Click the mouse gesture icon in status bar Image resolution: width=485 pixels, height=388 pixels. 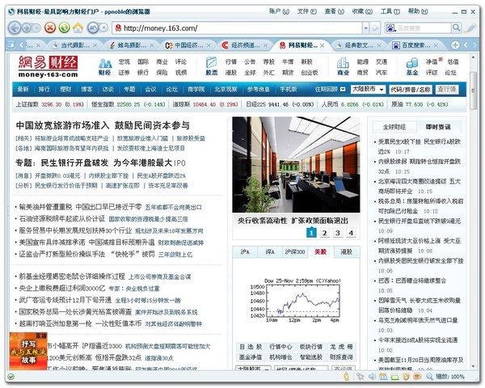pyautogui.click(x=360, y=377)
